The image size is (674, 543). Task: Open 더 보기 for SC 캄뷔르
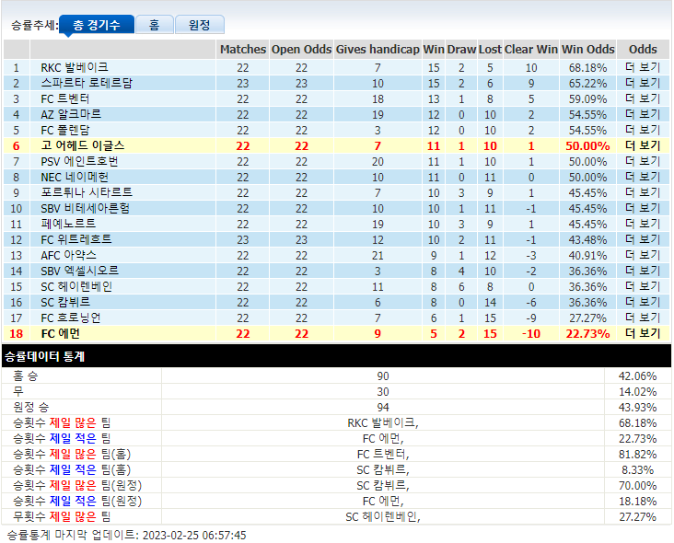click(643, 302)
